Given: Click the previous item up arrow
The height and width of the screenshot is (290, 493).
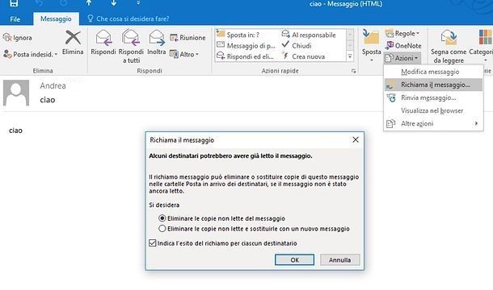Looking at the screenshot, I should (x=89, y=3).
